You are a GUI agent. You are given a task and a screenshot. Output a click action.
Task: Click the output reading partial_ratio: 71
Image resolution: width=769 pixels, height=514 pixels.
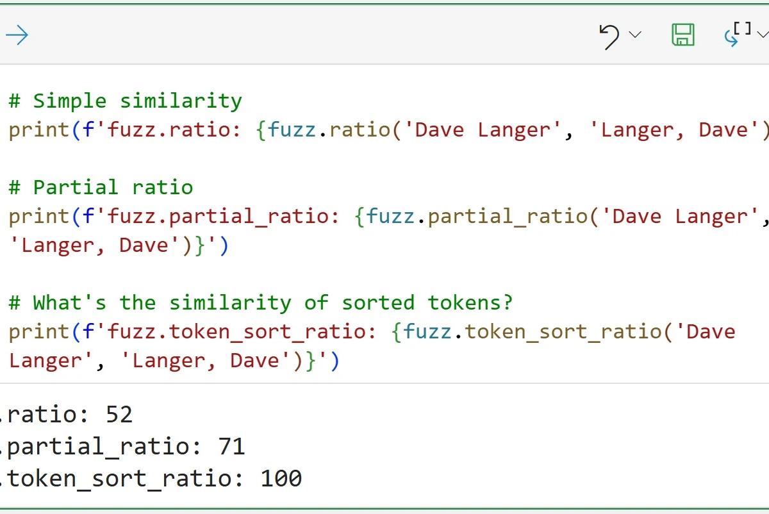(122, 446)
